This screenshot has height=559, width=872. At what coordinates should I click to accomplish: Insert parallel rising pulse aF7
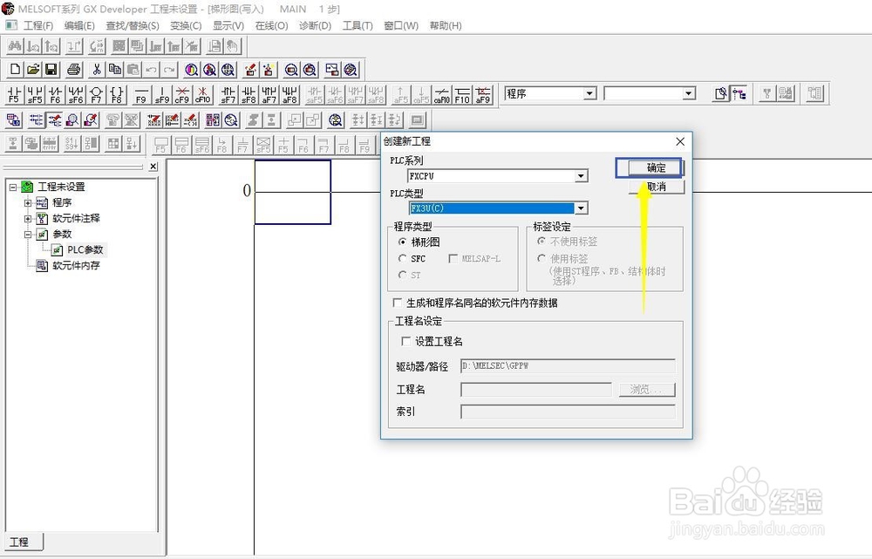tap(269, 94)
